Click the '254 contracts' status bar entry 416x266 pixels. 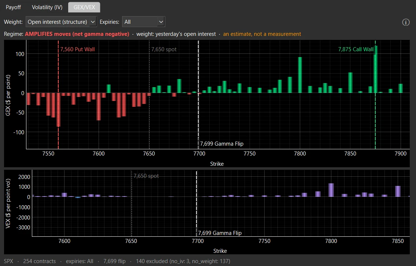pyautogui.click(x=39, y=261)
